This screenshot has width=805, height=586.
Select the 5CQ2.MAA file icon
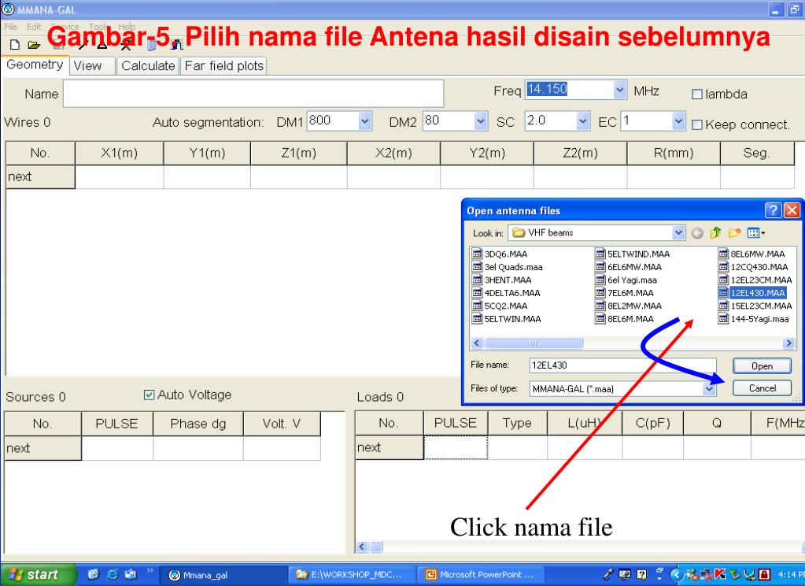point(477,306)
